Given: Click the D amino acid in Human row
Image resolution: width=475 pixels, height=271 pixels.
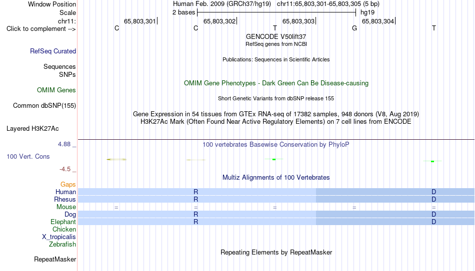Looking at the screenshot, I should coord(434,192).
